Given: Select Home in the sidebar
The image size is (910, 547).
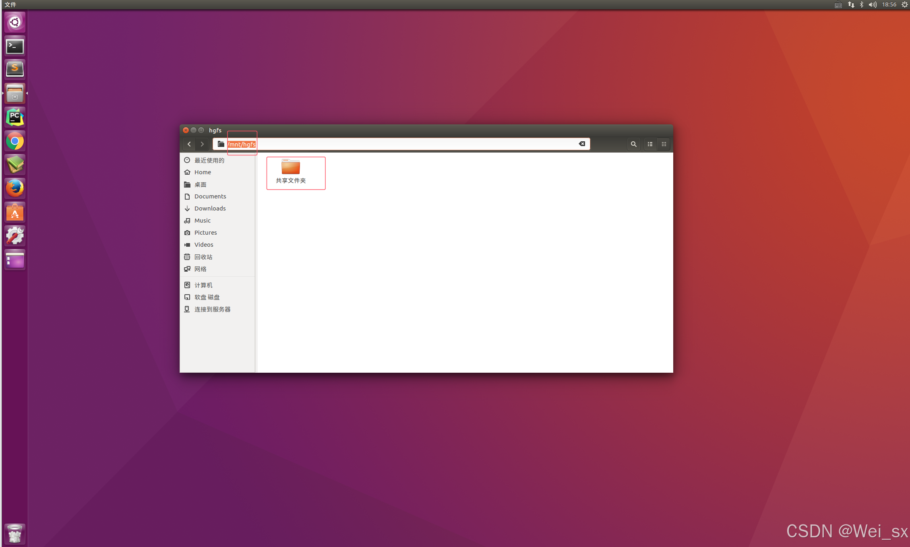Looking at the screenshot, I should tap(203, 172).
